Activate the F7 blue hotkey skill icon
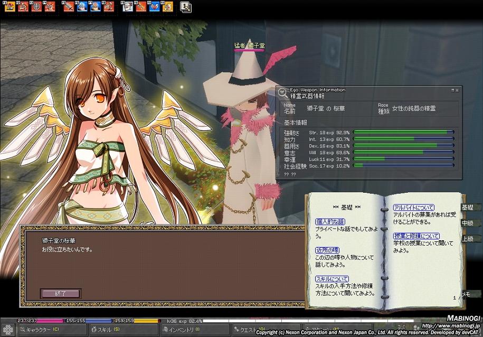 [x=95, y=6]
